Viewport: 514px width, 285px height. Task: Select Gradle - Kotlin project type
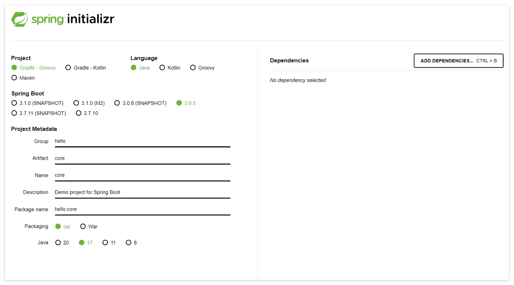click(86, 68)
